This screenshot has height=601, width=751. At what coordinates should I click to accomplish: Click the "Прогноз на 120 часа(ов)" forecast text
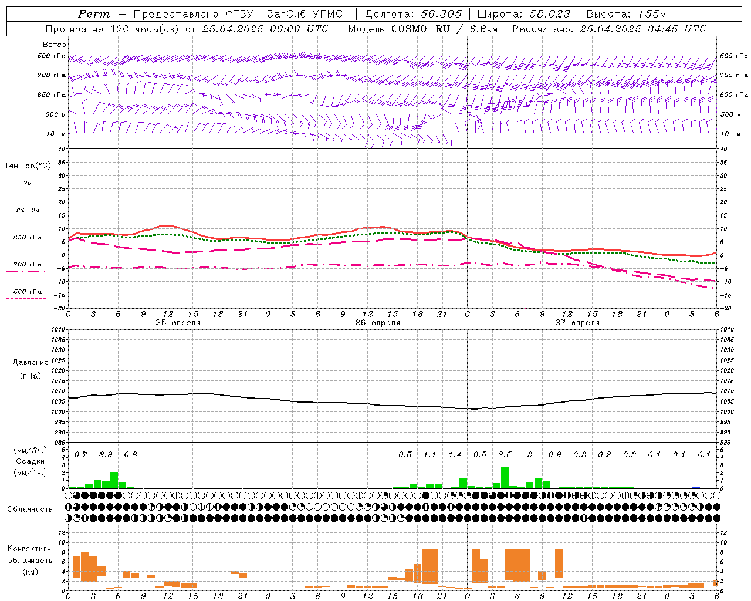[x=113, y=29]
